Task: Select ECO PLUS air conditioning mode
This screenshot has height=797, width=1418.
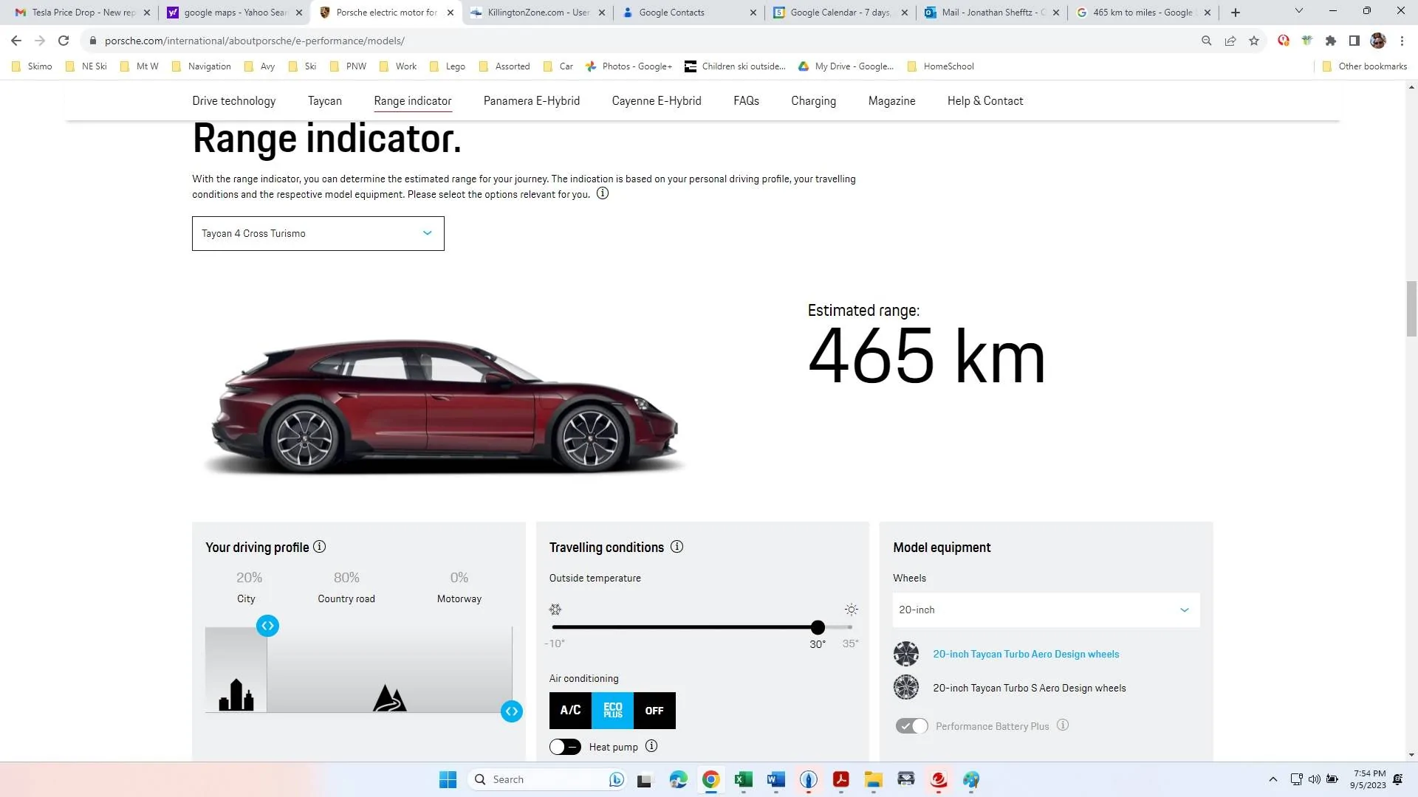Action: 613,711
